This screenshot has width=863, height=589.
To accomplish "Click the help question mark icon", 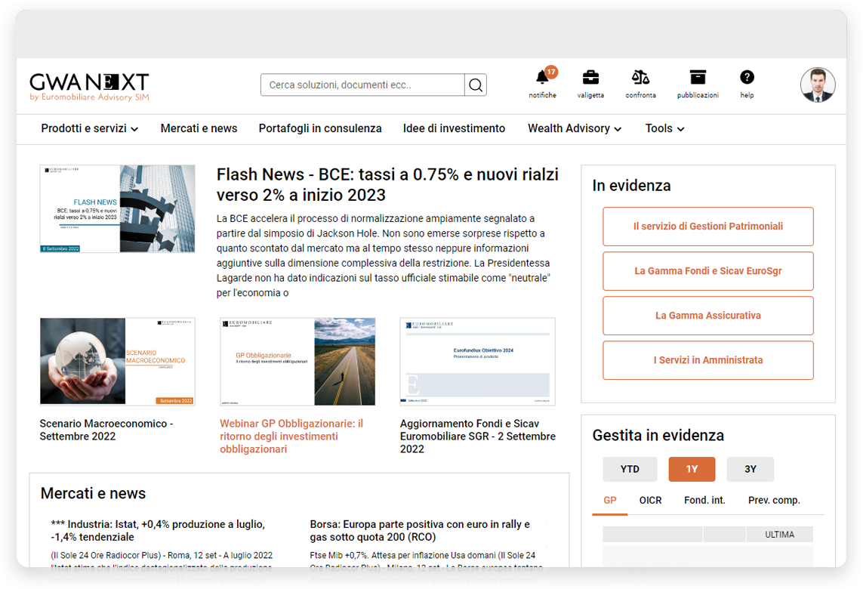I will click(747, 77).
